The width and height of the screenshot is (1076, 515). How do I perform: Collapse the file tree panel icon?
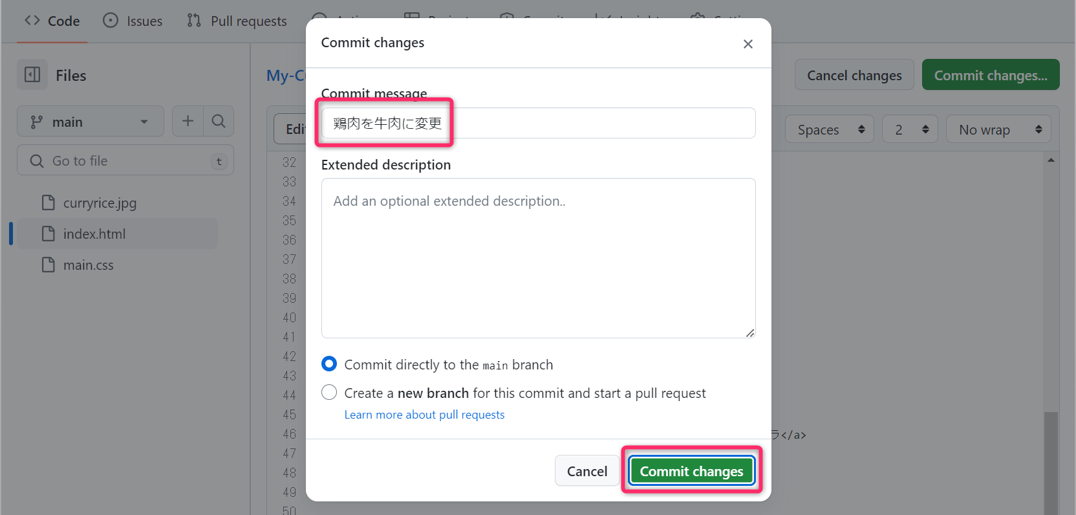(32, 75)
